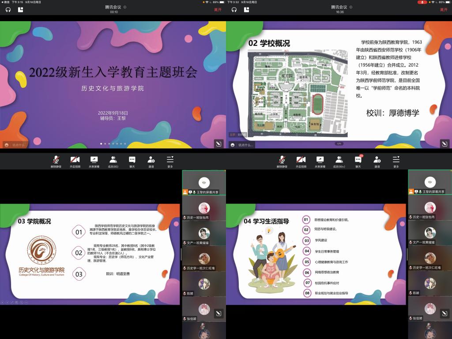Toggle 解除静音 in the toolbar with 成员(99+)
This screenshot has width=452, height=339.
[282, 161]
